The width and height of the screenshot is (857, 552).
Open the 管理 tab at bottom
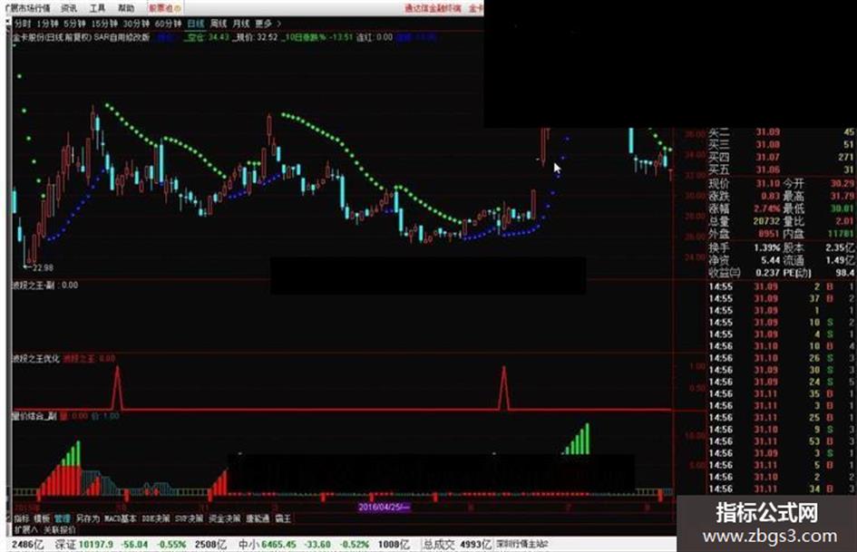(x=63, y=518)
